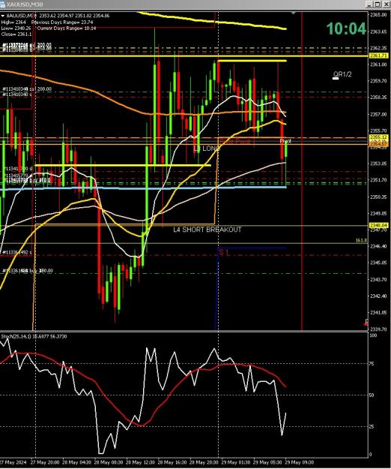Close the XAUUSD,M30 chart window

(385, 5)
